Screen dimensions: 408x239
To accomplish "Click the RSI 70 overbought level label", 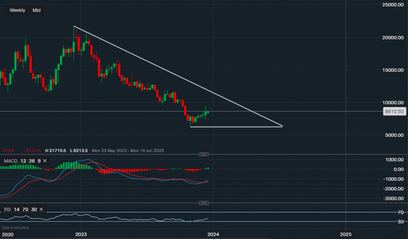I will pyautogui.click(x=401, y=212).
